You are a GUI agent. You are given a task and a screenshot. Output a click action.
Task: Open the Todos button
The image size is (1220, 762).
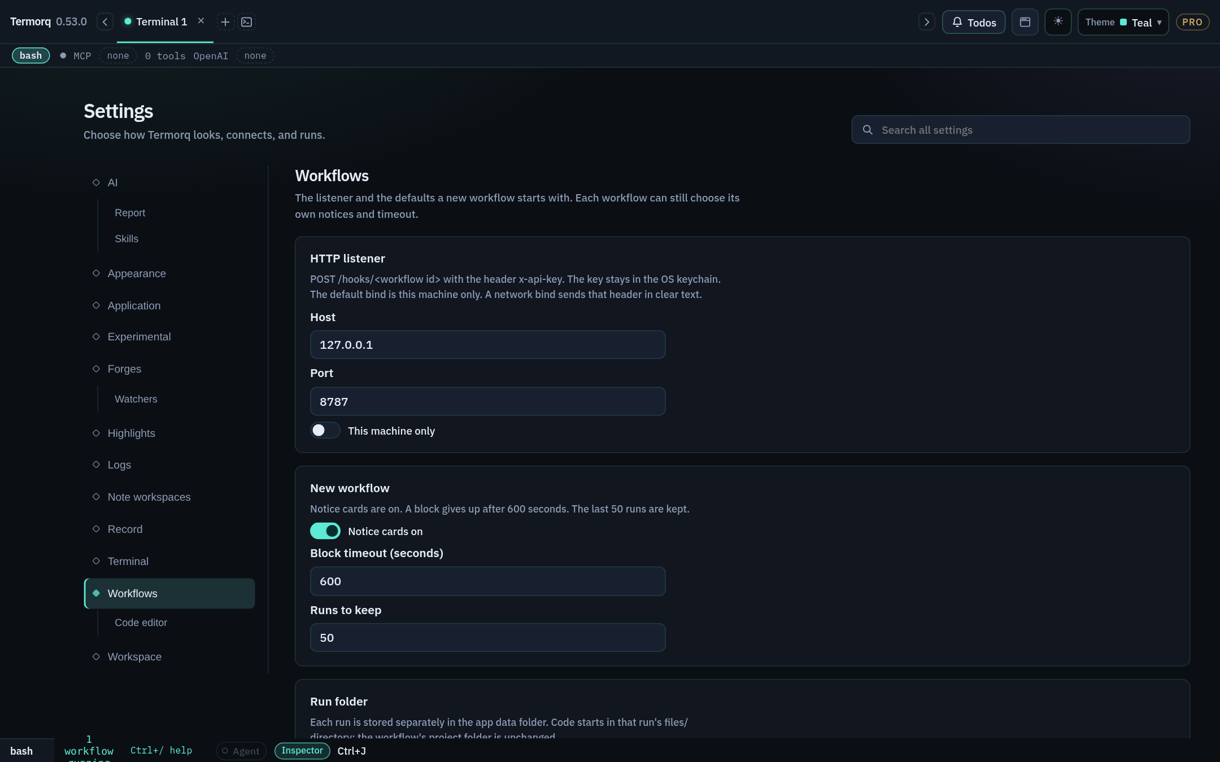pyautogui.click(x=974, y=22)
